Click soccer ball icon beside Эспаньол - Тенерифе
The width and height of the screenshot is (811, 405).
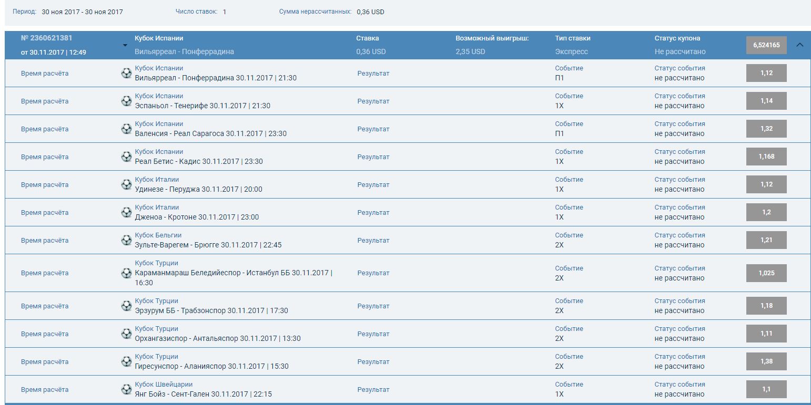click(x=126, y=101)
